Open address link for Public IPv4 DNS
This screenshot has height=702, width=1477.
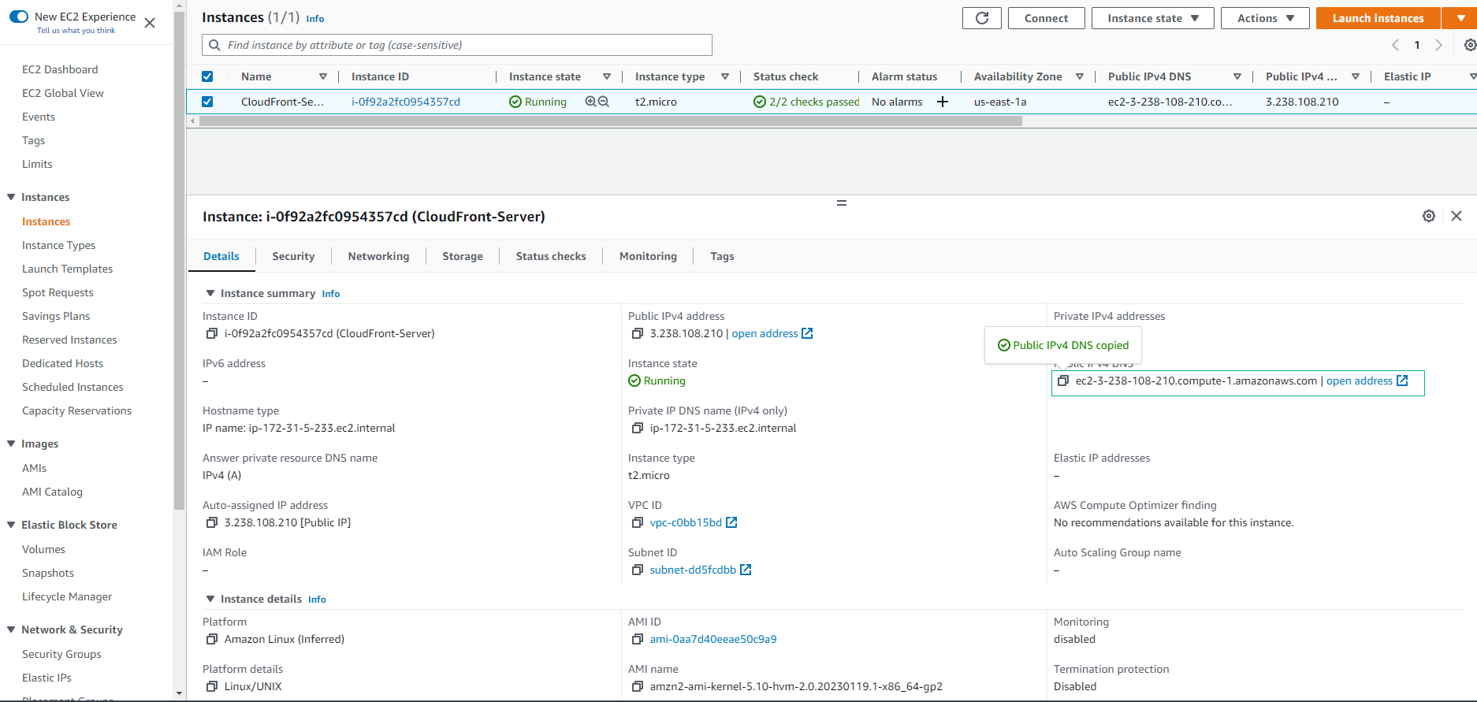[1367, 381]
